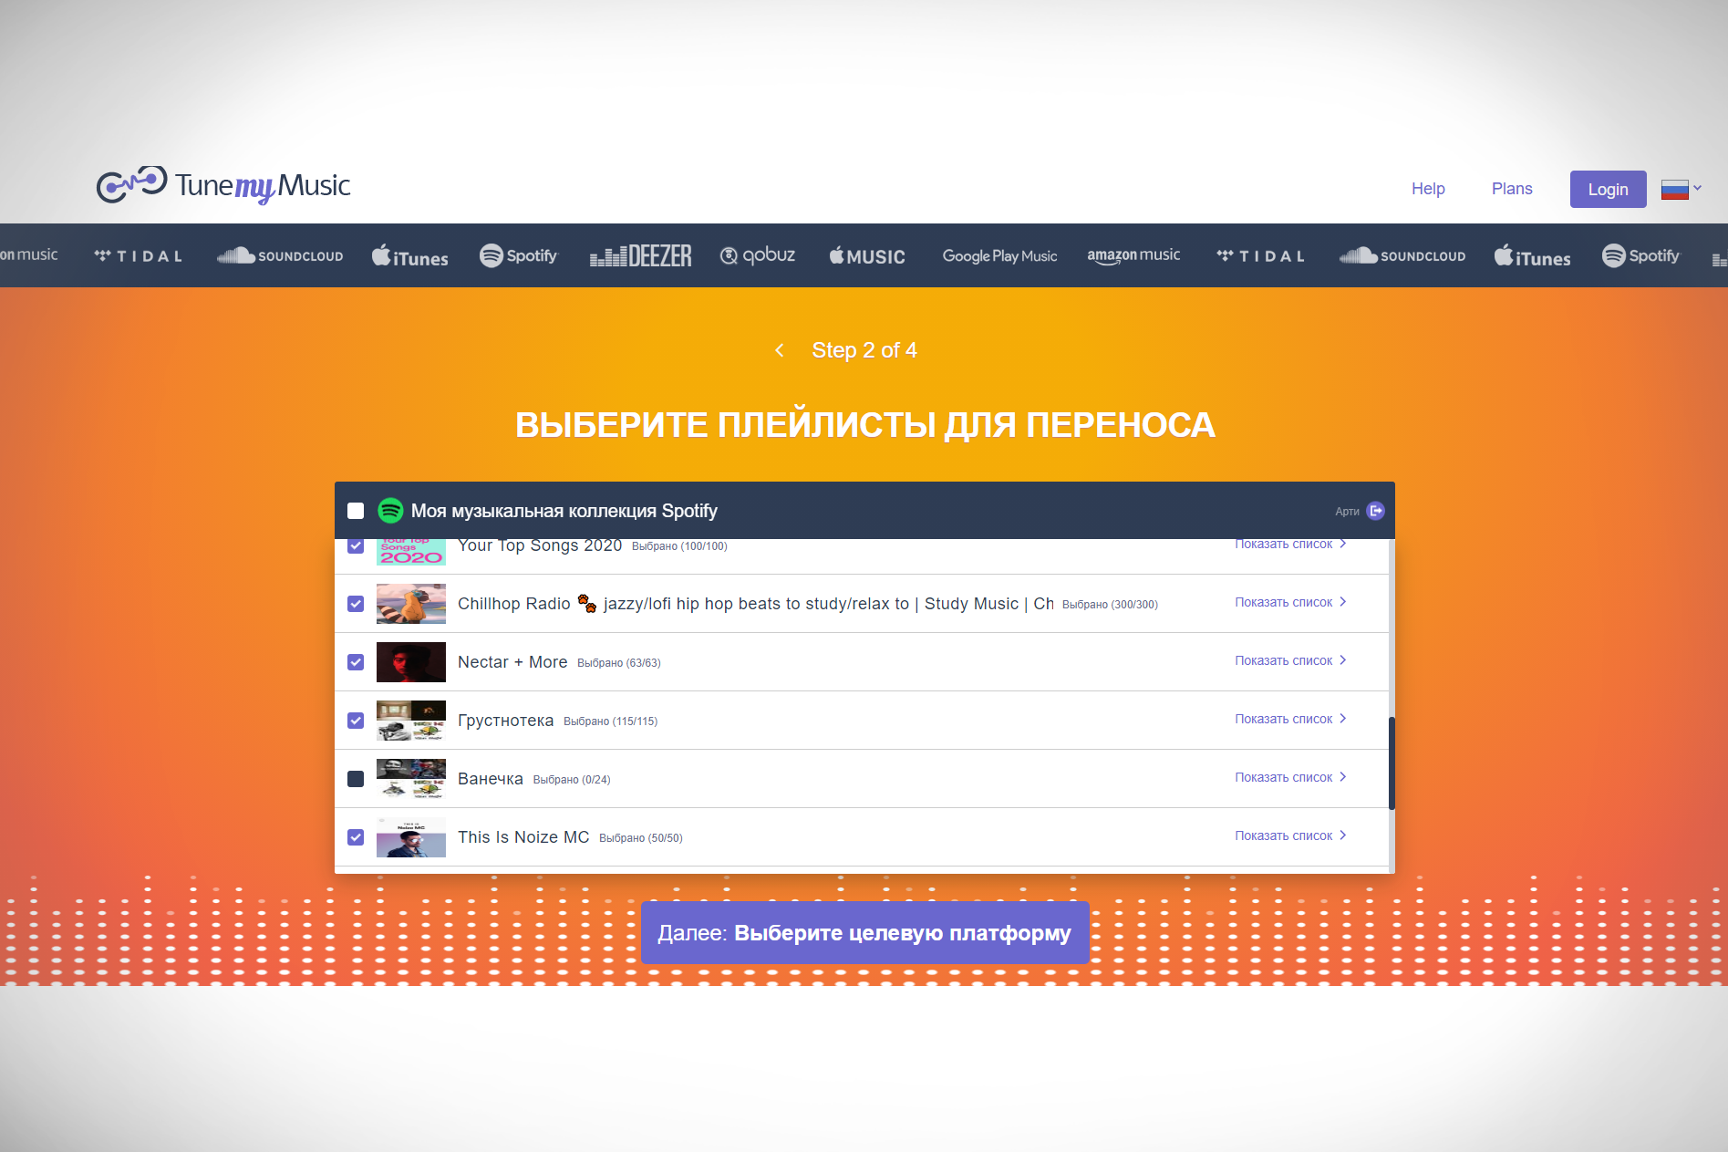Open the Russian flag language selector
This screenshot has height=1152, width=1728.
(x=1681, y=189)
